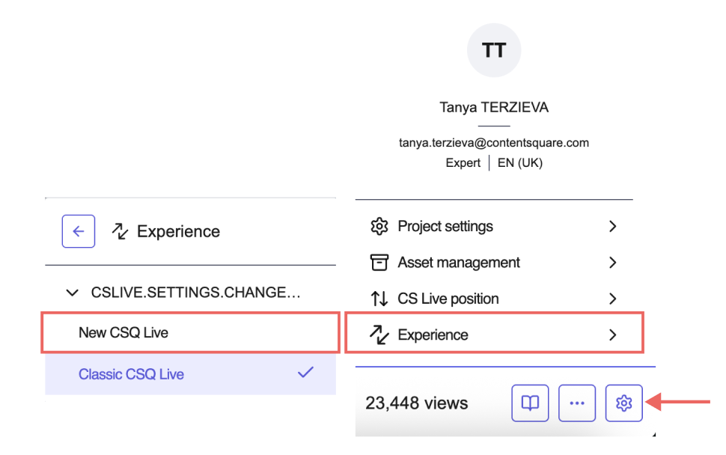Open the Asset management menu item

point(494,263)
